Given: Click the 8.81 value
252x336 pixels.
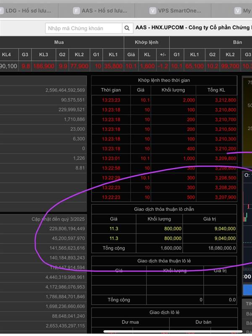Looking at the screenshot, I should click(80, 168).
